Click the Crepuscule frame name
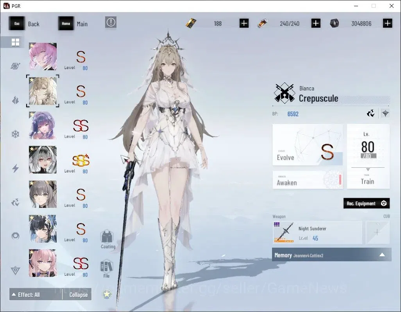 point(319,98)
